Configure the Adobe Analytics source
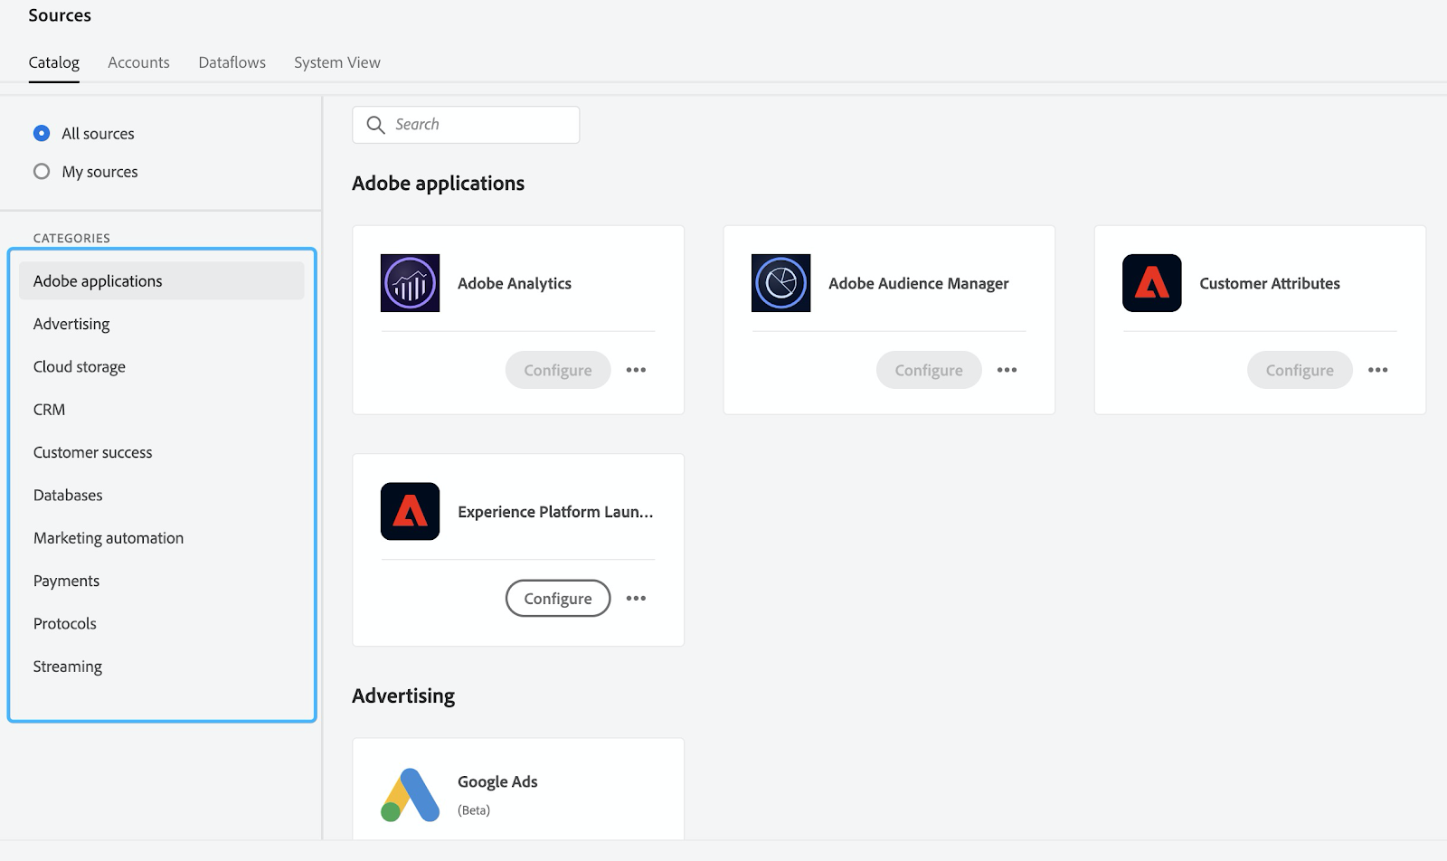The width and height of the screenshot is (1447, 861). click(558, 370)
